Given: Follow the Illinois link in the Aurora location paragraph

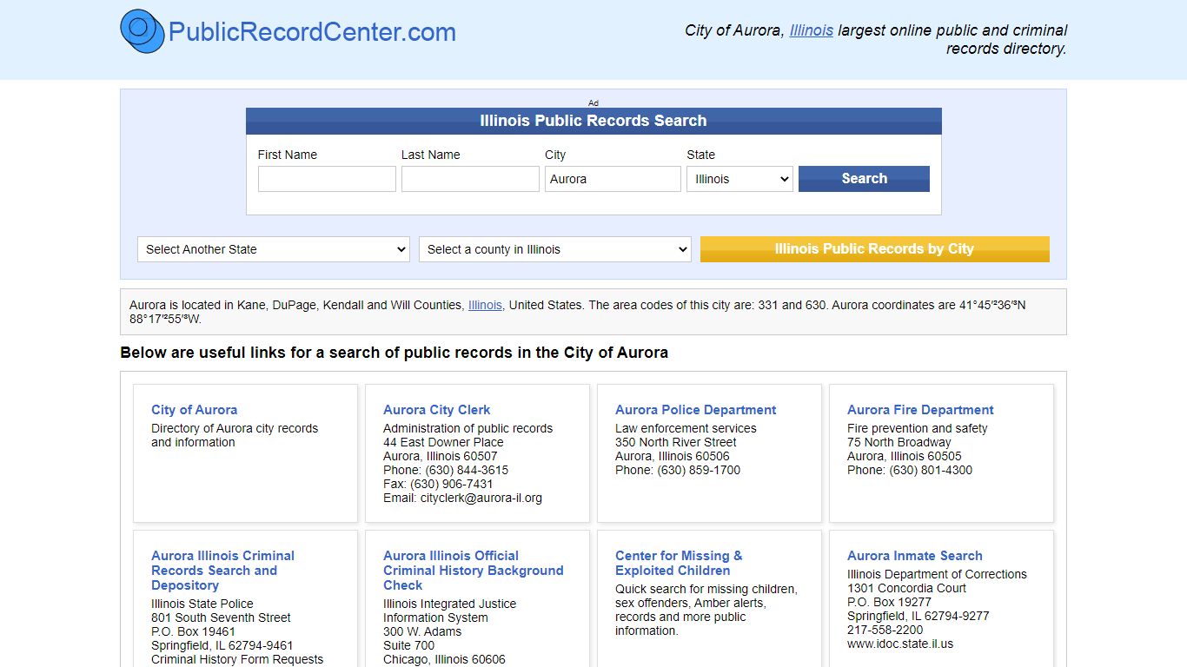Looking at the screenshot, I should point(485,305).
